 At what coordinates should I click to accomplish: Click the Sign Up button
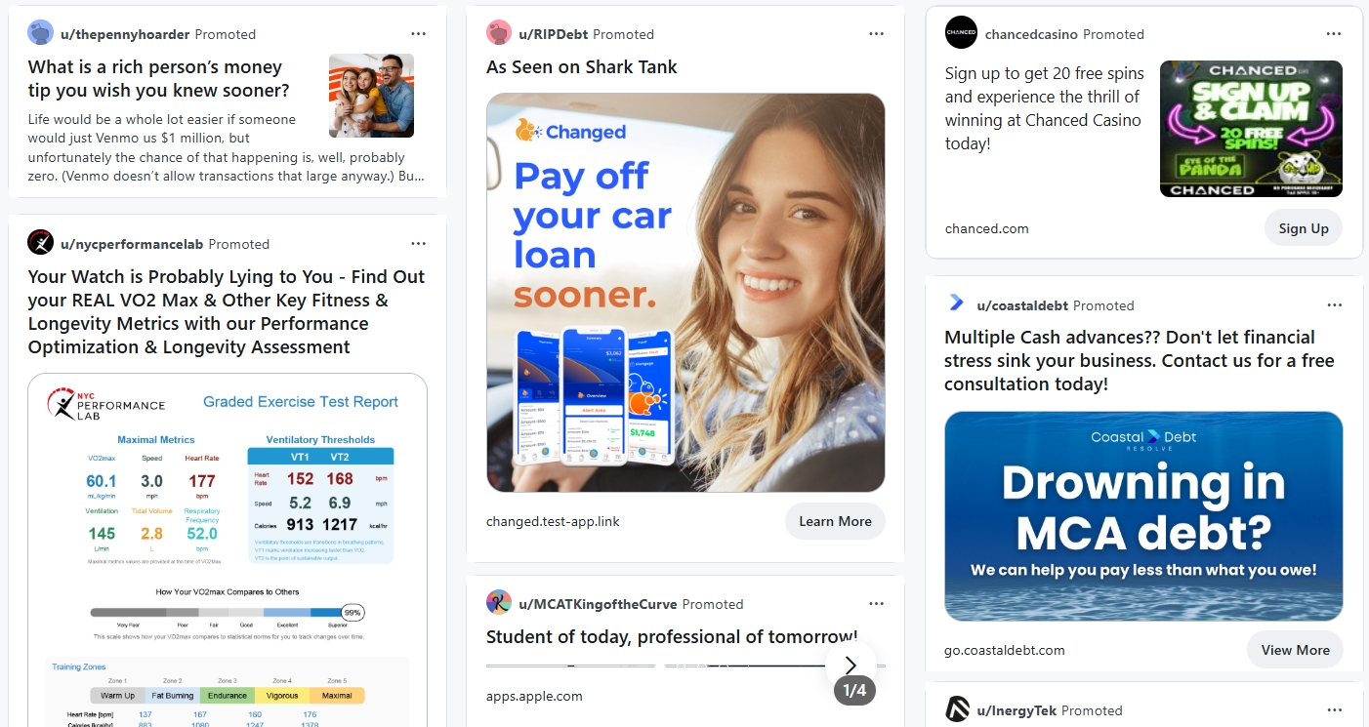1304,228
